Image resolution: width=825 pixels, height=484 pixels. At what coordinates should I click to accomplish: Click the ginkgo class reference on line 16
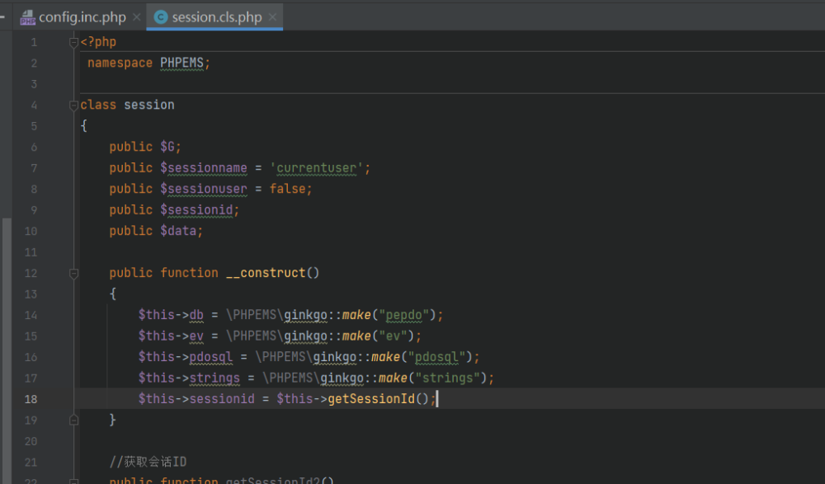click(335, 357)
